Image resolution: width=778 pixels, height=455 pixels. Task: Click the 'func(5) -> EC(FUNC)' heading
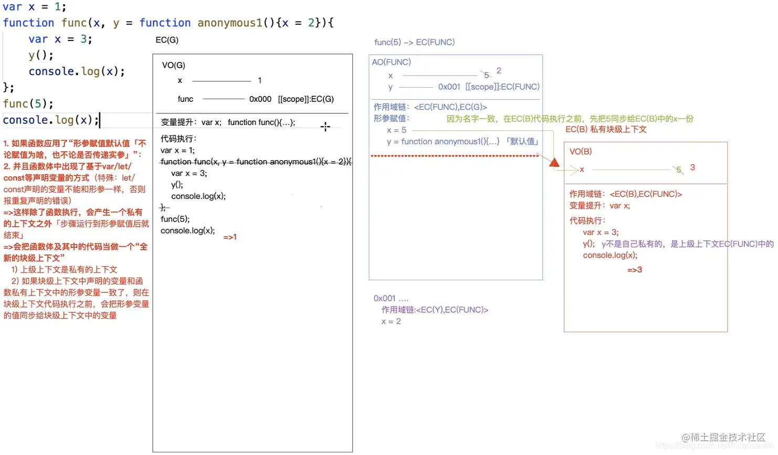point(414,42)
